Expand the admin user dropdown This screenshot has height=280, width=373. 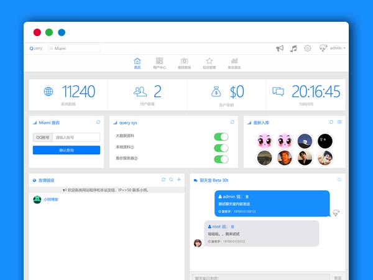click(x=338, y=48)
